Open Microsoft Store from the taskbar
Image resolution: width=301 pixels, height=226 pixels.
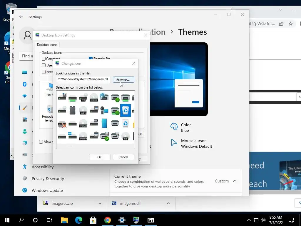coord(93,220)
